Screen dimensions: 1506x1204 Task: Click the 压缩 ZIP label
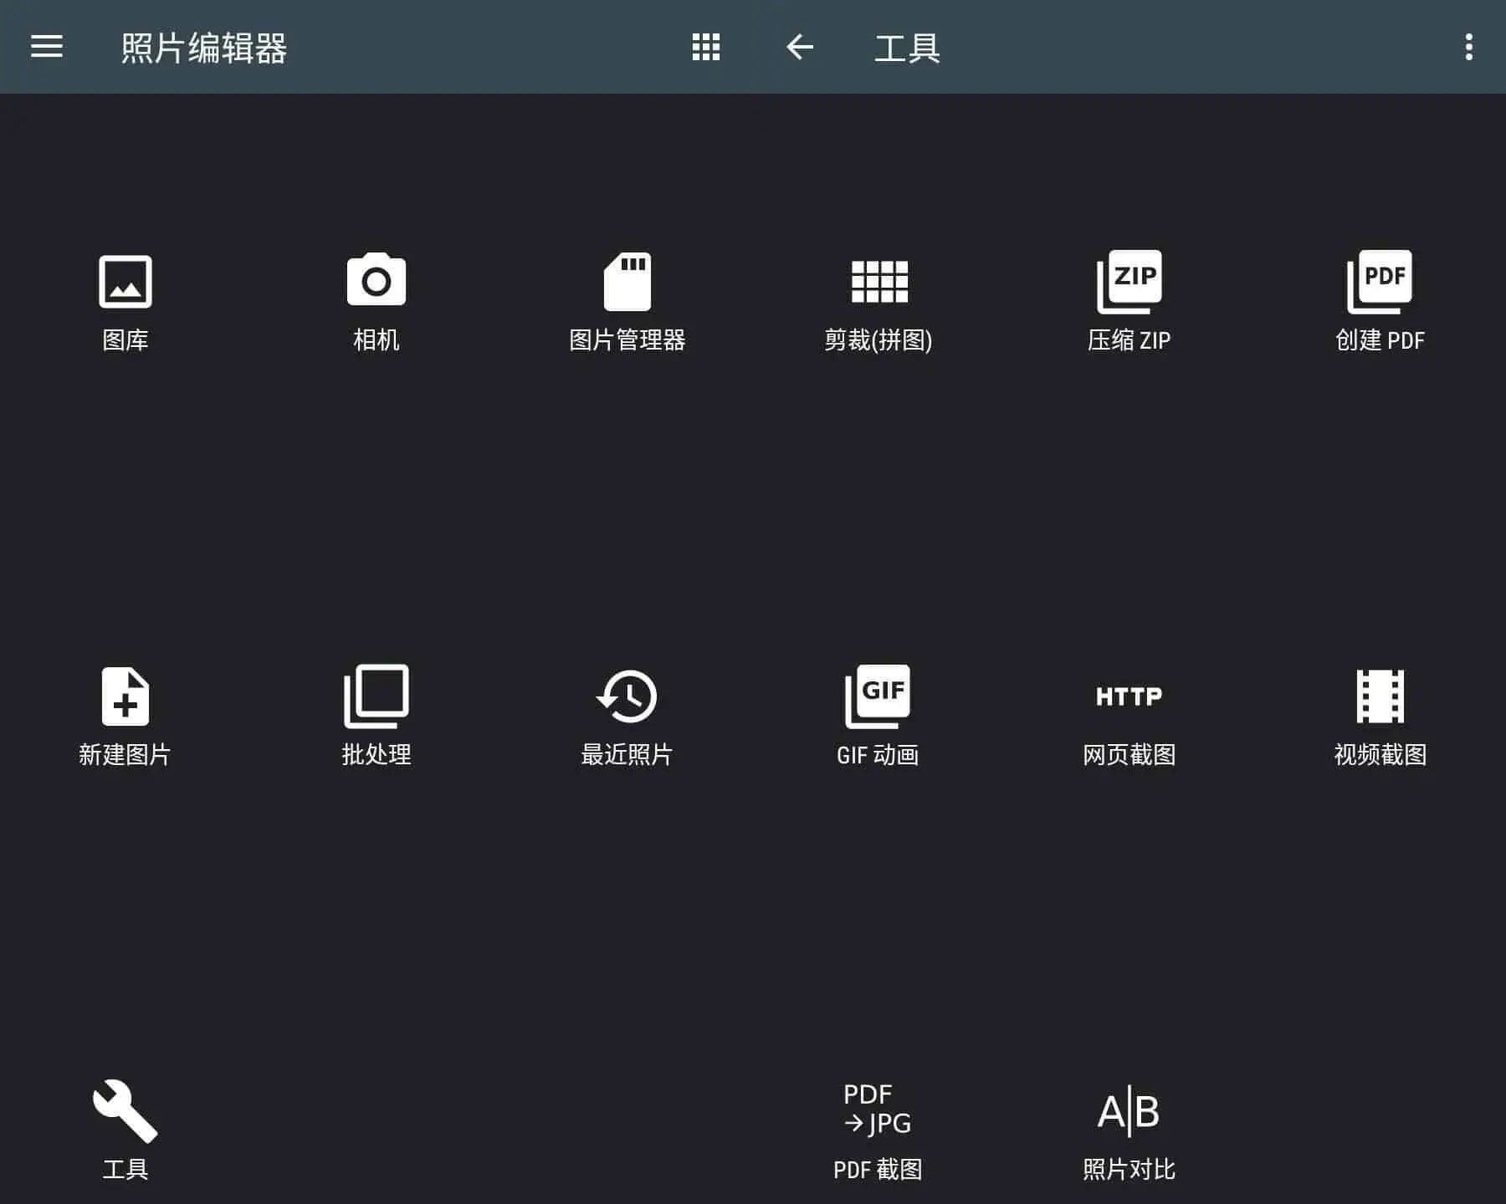pos(1129,339)
